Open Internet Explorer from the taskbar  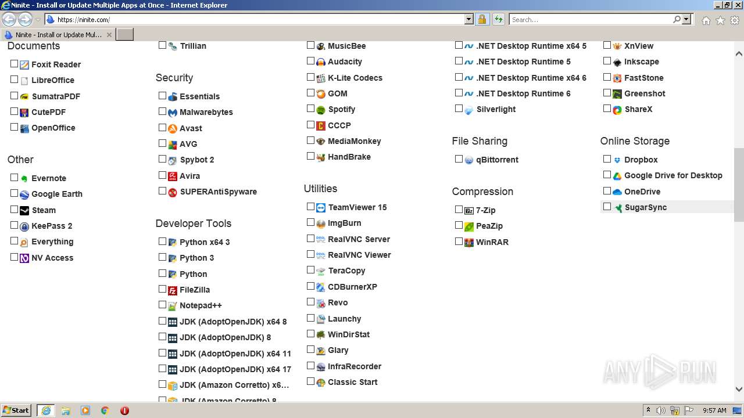tap(46, 410)
